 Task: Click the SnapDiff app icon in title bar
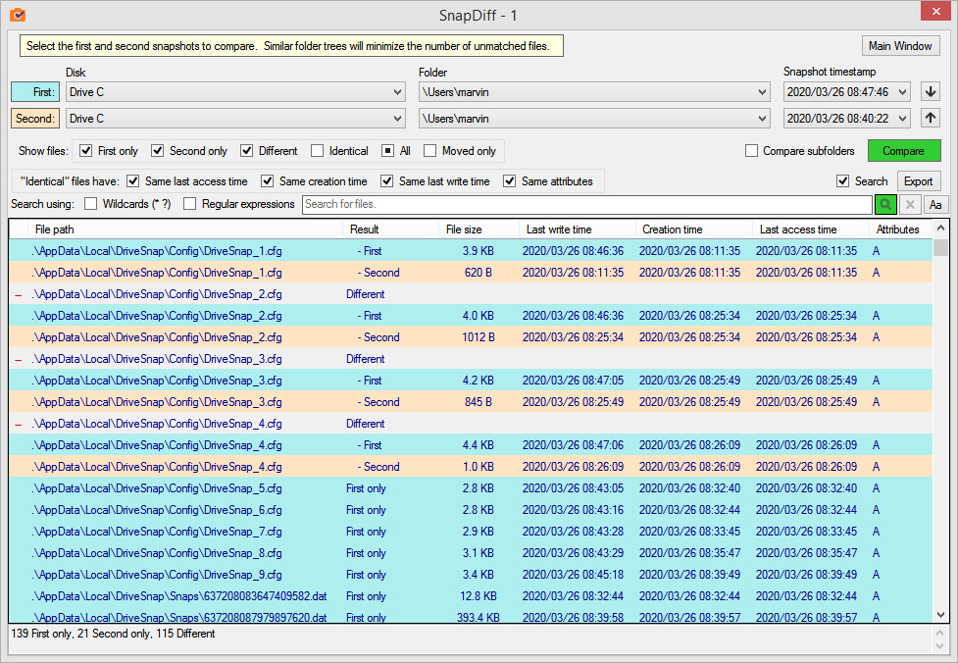tap(18, 15)
